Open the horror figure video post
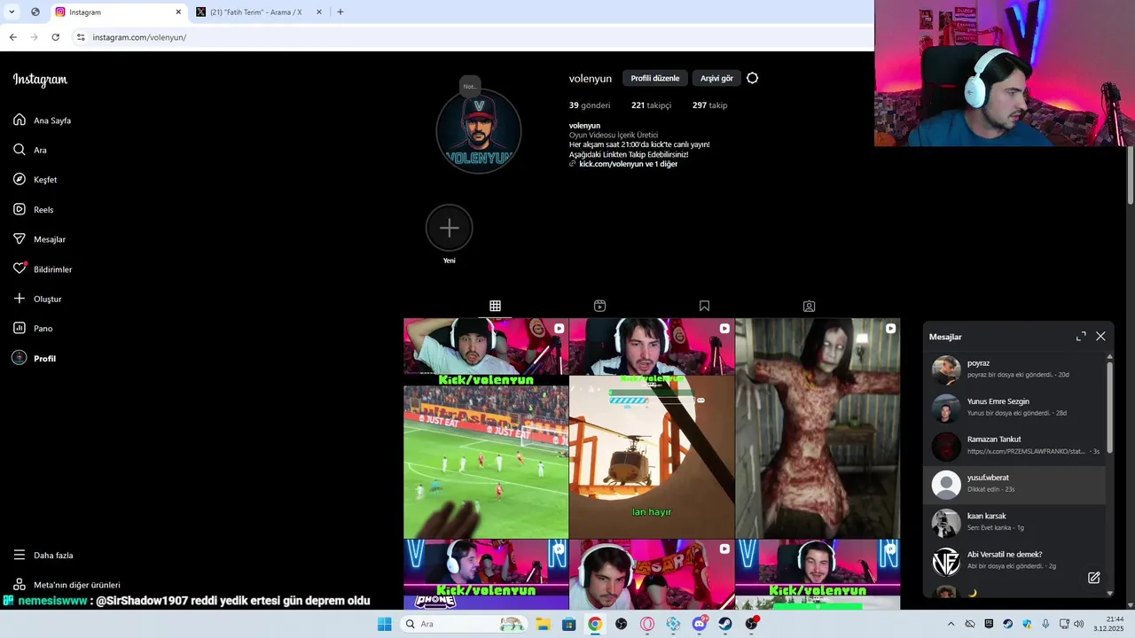Screen dimensions: 1135x638 pos(818,428)
